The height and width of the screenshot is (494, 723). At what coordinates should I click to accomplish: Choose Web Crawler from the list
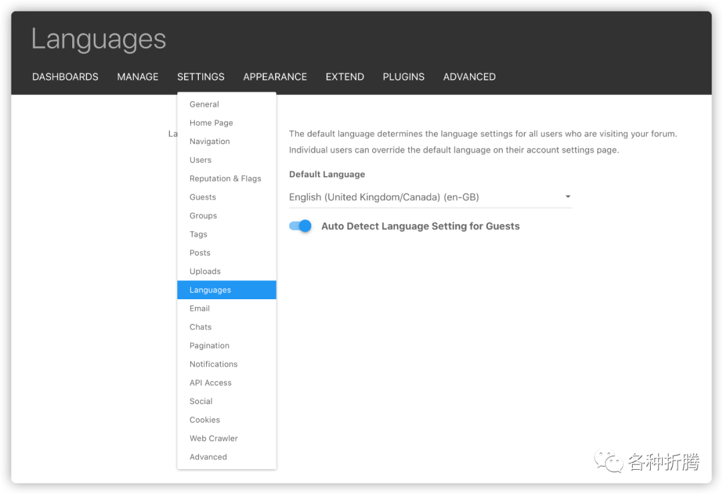[227, 438]
